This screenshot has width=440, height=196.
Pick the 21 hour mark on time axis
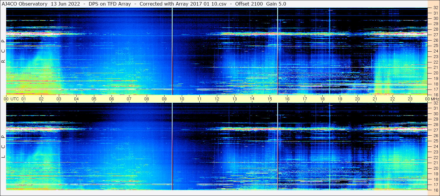[x=375, y=99]
